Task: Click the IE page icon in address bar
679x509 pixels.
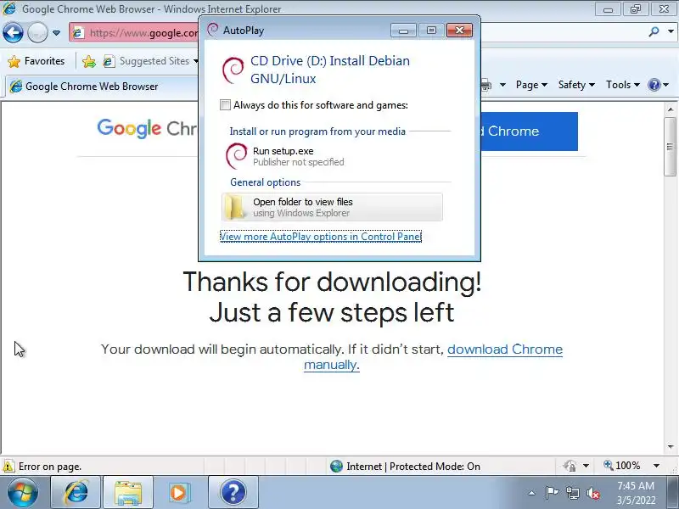Action: [x=78, y=33]
